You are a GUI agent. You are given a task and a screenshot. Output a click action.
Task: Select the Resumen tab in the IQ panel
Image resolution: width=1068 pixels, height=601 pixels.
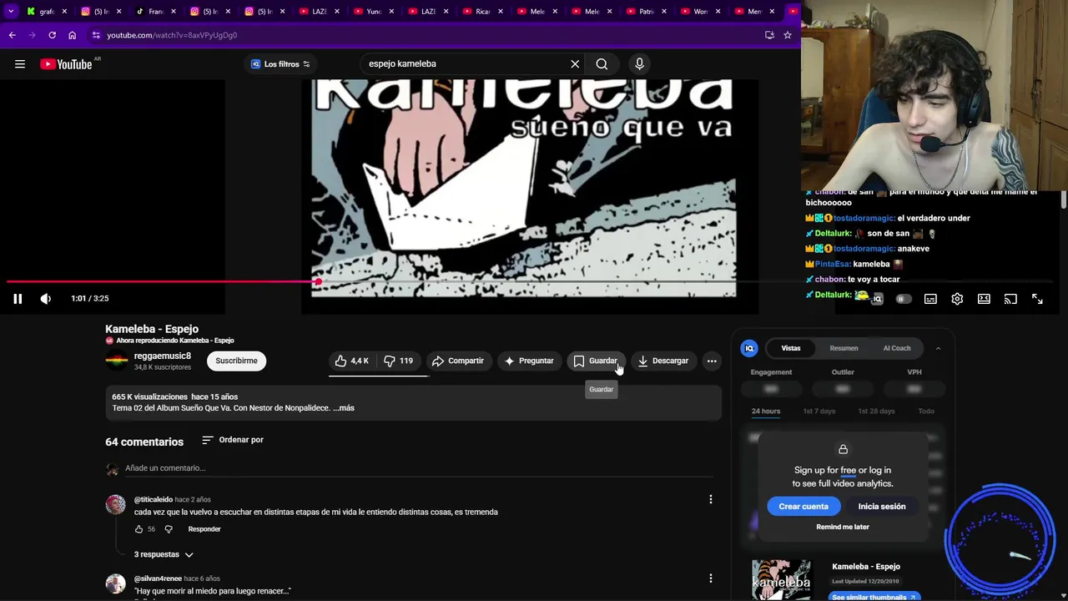(844, 348)
